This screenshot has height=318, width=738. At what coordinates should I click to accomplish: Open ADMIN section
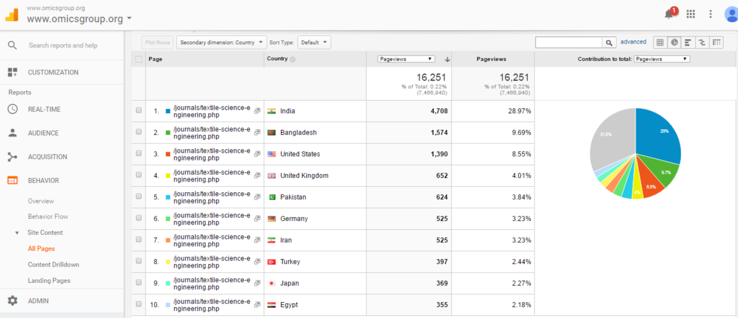point(38,301)
